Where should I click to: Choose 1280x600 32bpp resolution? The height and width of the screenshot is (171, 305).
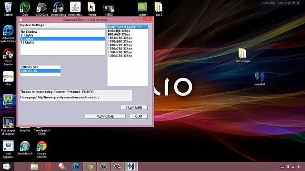(128, 41)
